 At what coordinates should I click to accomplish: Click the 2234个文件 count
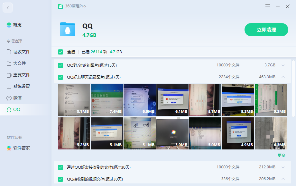(x=229, y=77)
